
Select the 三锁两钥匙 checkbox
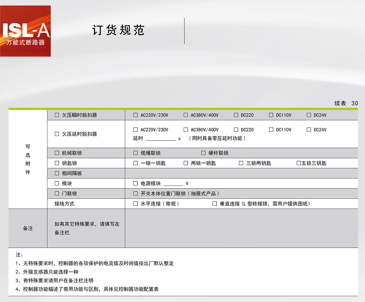click(x=241, y=163)
